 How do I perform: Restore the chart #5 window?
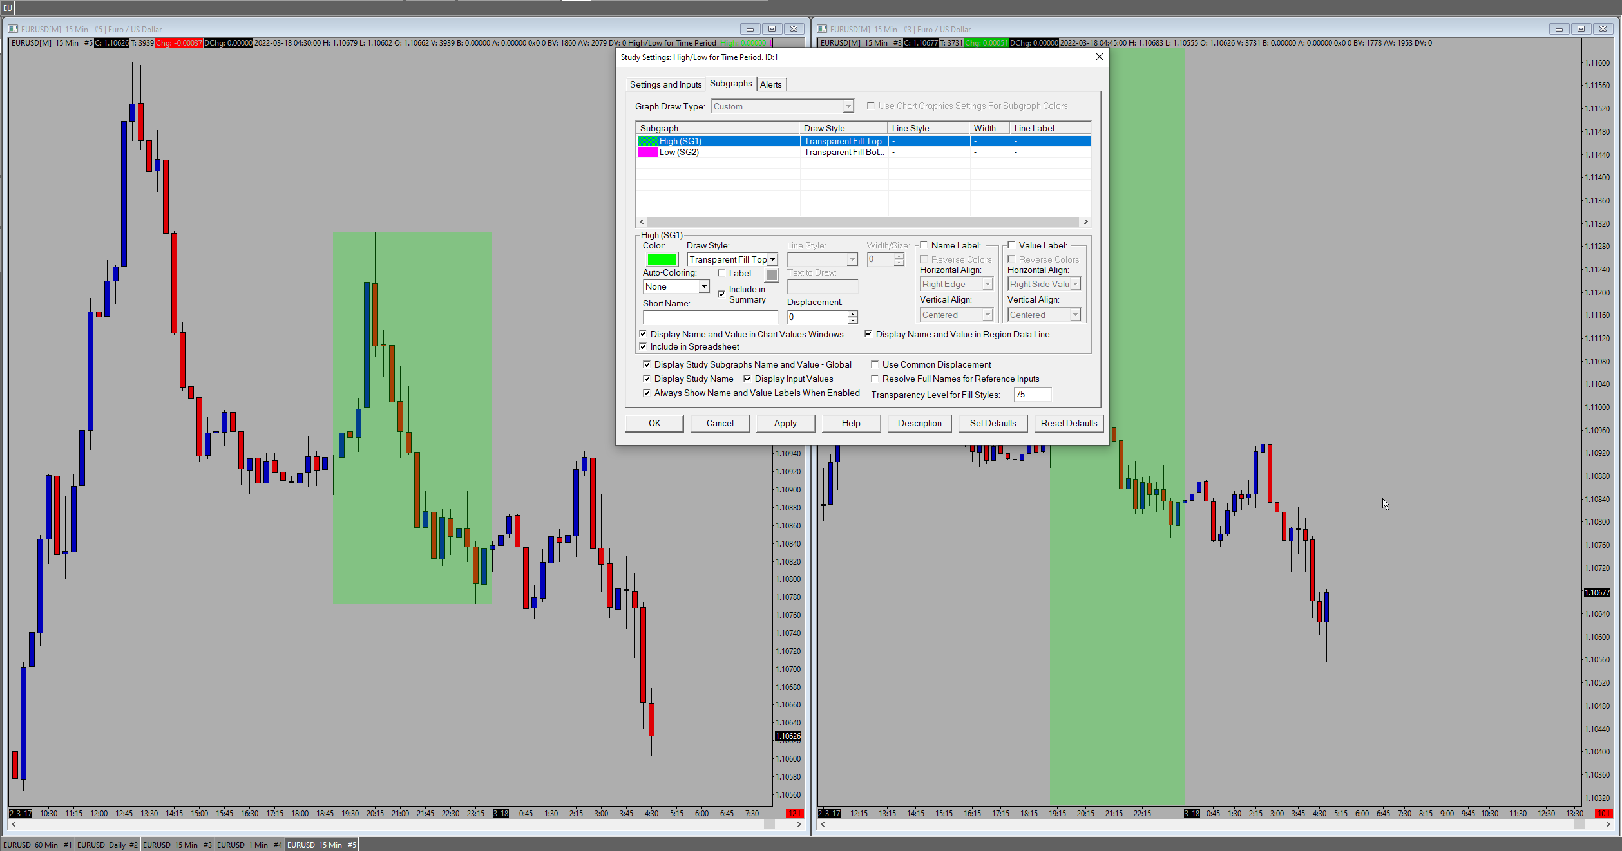[772, 29]
